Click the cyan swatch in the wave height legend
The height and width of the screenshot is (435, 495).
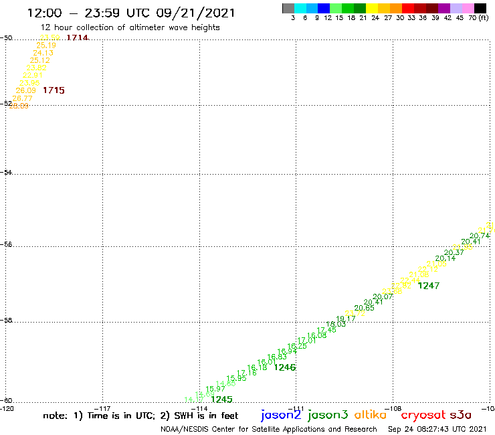click(x=300, y=8)
